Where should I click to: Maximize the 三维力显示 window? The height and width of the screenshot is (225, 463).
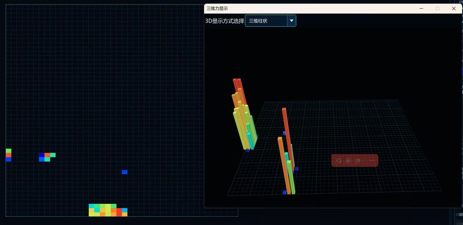coord(438,9)
